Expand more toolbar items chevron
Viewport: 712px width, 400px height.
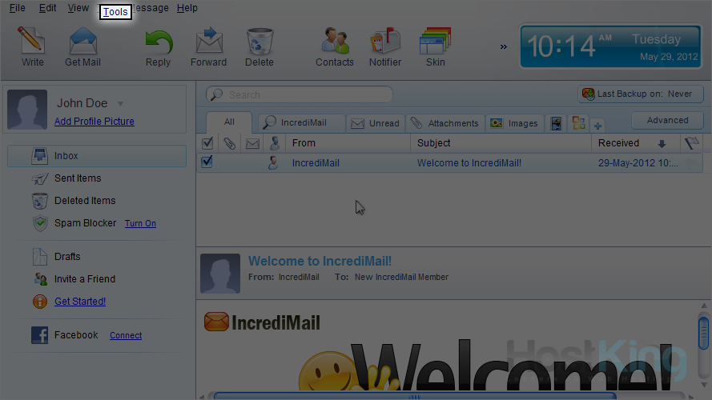click(504, 46)
